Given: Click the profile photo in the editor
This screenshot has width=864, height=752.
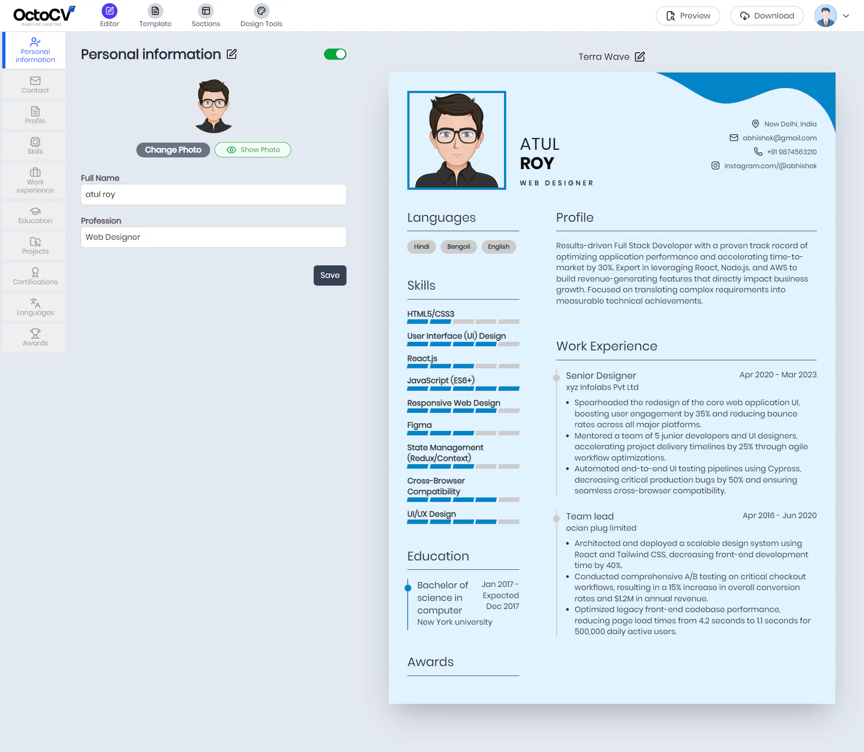Looking at the screenshot, I should [x=214, y=106].
